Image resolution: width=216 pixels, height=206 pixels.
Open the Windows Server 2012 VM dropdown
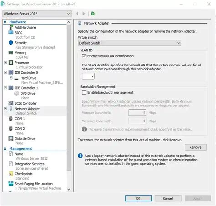pyautogui.click(x=37, y=14)
